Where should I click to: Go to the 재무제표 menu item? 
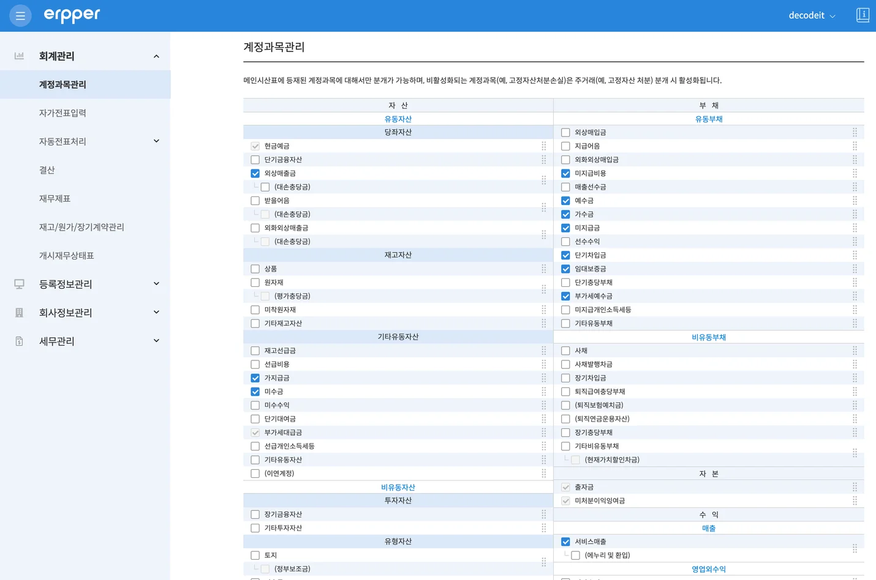coord(55,199)
